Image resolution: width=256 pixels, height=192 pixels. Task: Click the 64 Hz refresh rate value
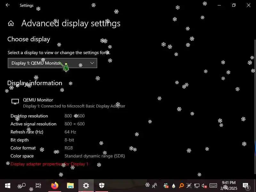click(70, 132)
